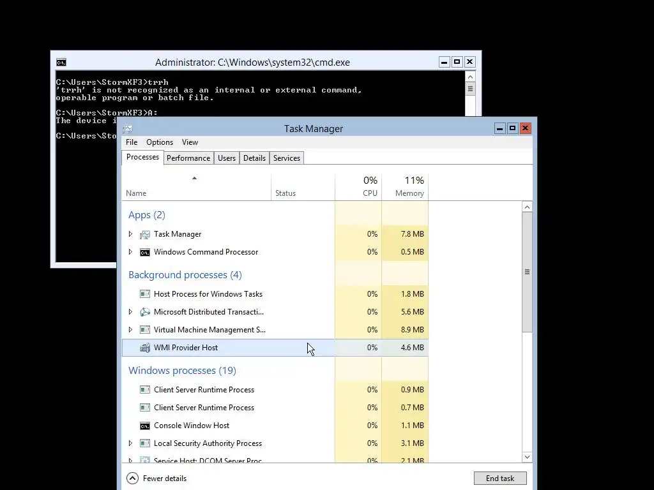This screenshot has width=654, height=490.
Task: Click the Fewer details chevron icon
Action: coord(132,479)
